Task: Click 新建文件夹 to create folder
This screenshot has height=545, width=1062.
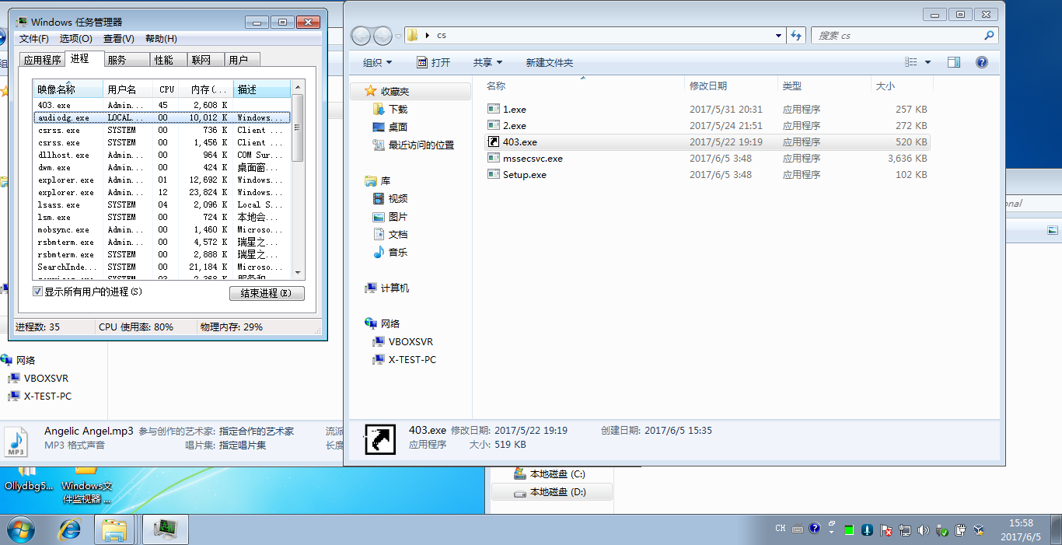Action: tap(549, 62)
